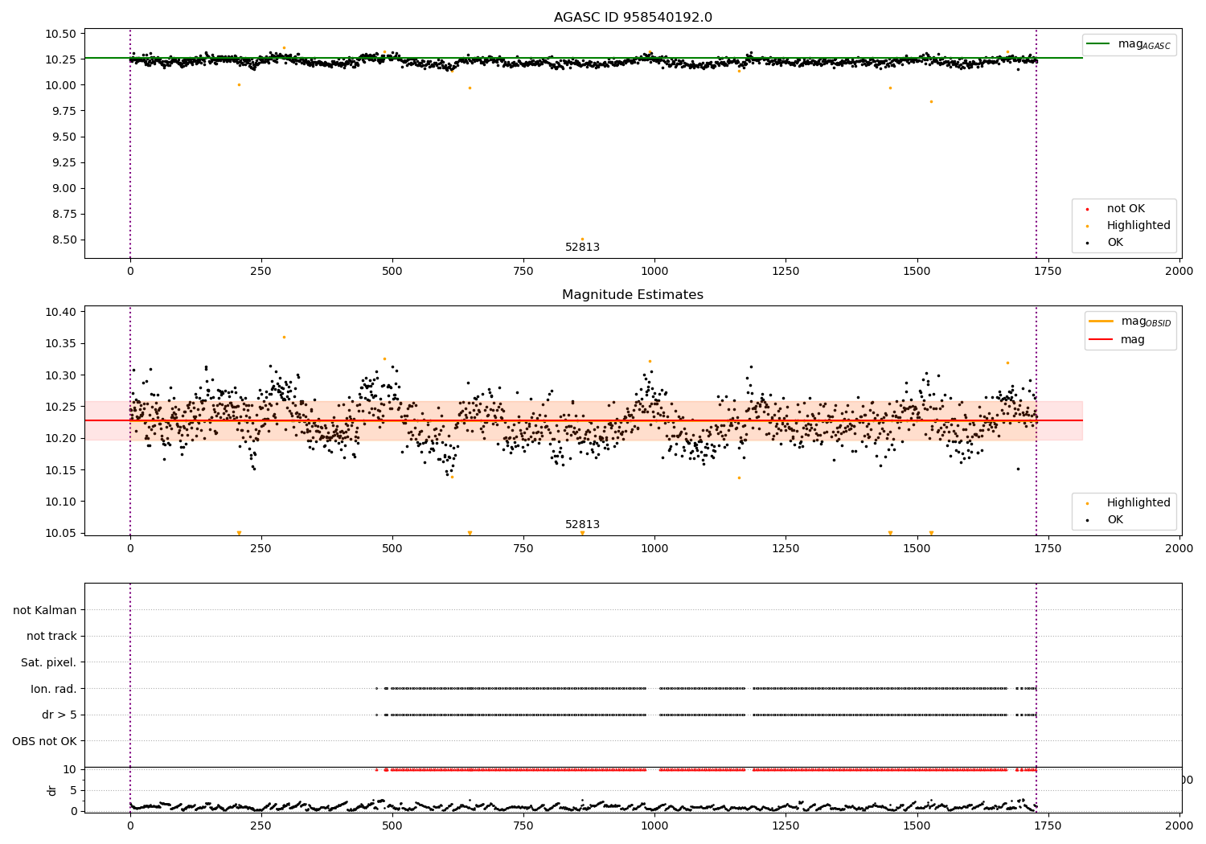Viewport: 1206px width, 844px height.
Task: Select 'not OK' legend entry in top plot
Action: [x=1126, y=209]
